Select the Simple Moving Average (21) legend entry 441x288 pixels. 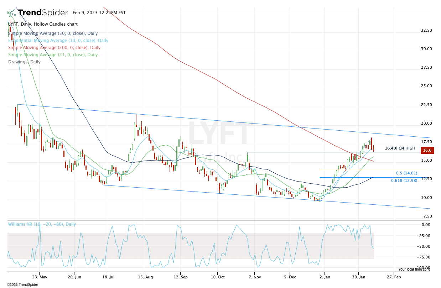[x=53, y=55]
